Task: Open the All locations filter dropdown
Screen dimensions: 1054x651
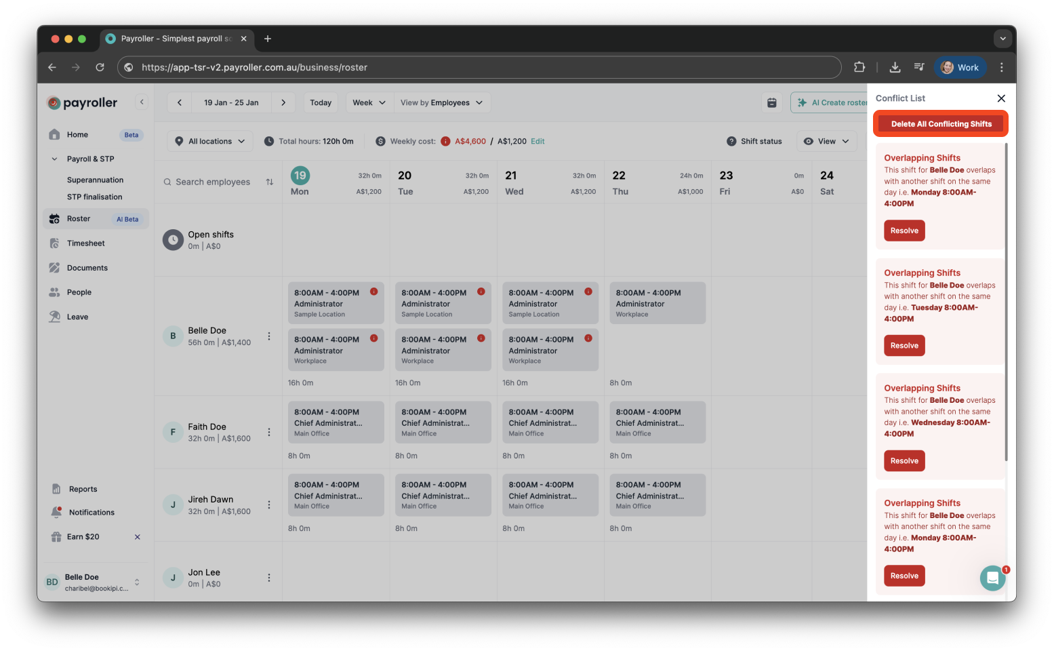Action: click(x=209, y=140)
